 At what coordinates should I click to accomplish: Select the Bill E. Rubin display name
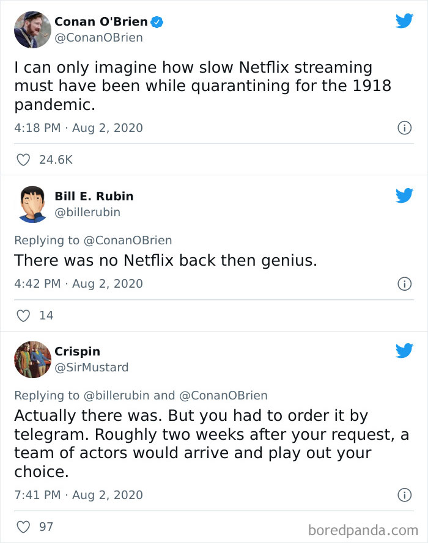(x=94, y=196)
